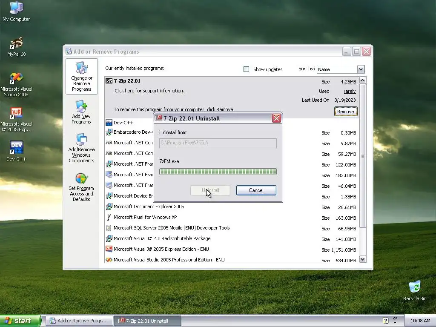Open the 7-Zip support information link
The height and width of the screenshot is (327, 436).
[x=149, y=91]
